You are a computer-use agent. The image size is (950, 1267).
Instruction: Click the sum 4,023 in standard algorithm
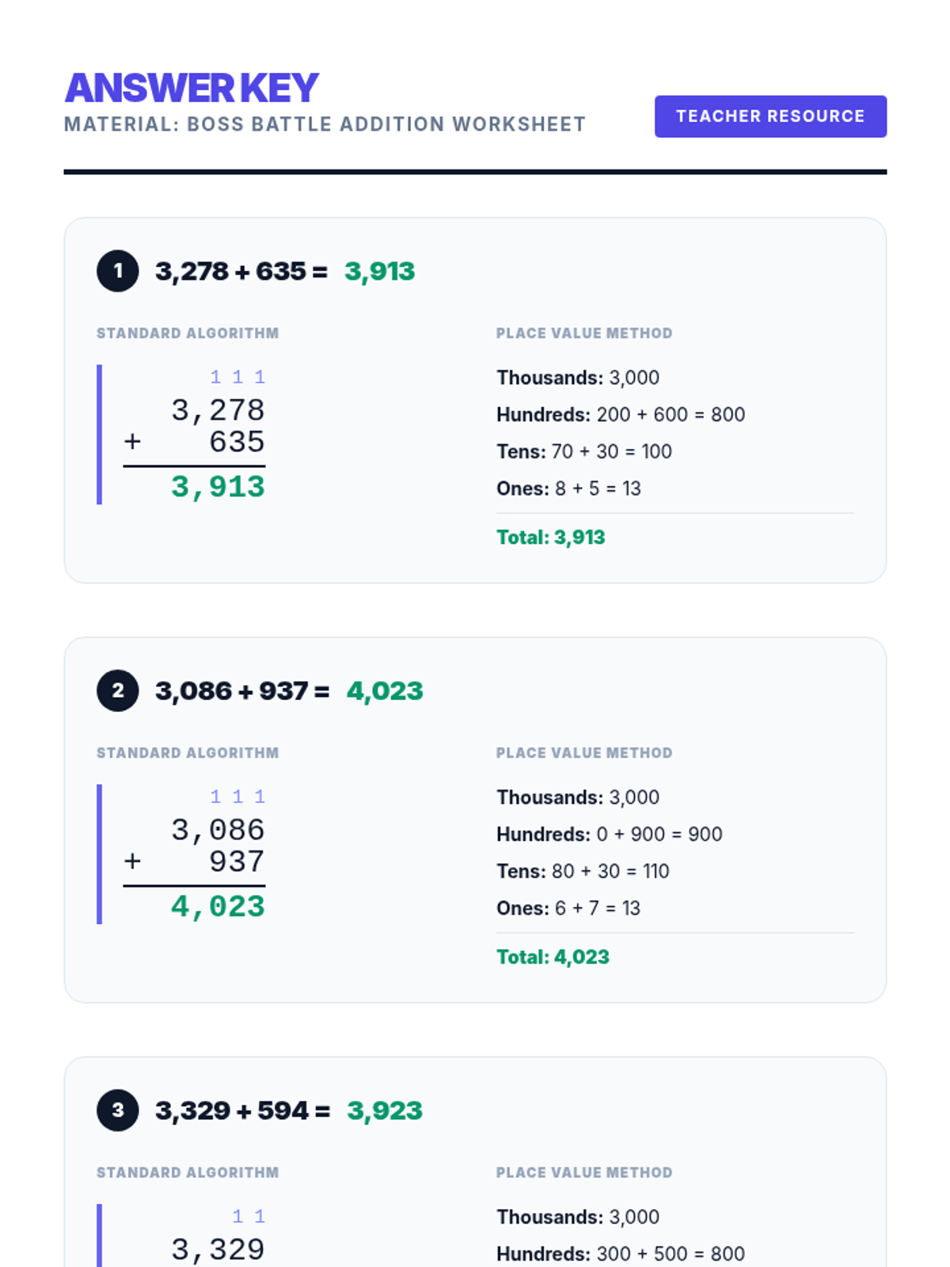tap(218, 907)
